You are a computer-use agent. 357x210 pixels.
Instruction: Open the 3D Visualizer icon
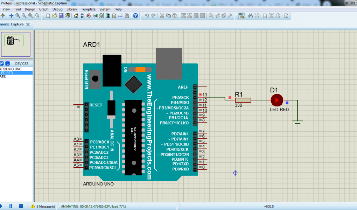95,16
